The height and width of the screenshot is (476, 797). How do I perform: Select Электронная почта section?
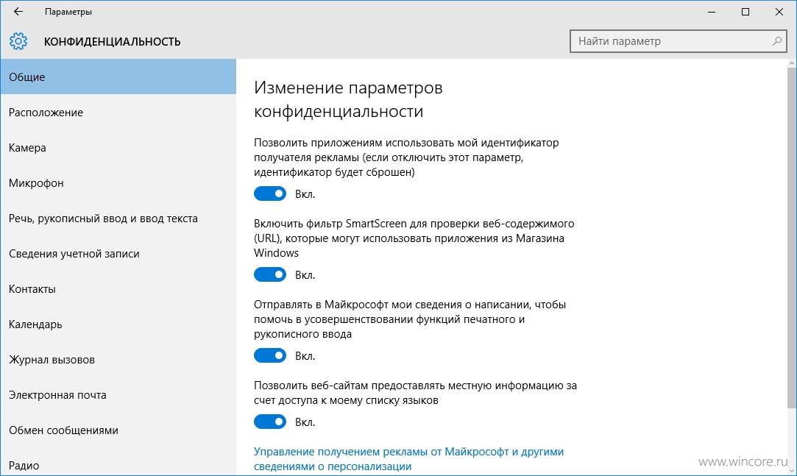118,395
